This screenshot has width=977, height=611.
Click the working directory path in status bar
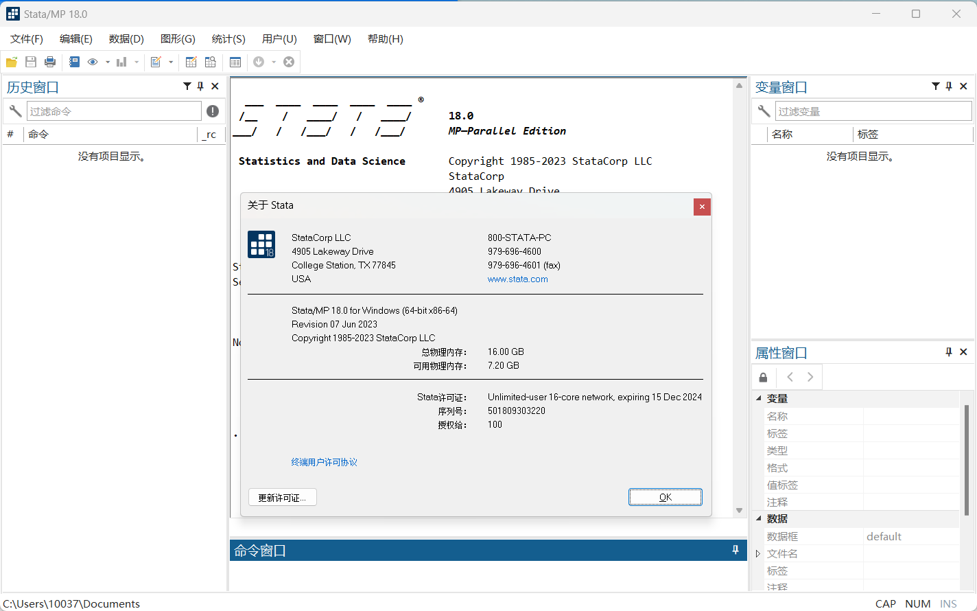(x=71, y=603)
